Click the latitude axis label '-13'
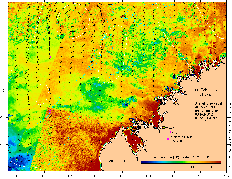This screenshot has height=179, width=232. (x=3, y=37)
